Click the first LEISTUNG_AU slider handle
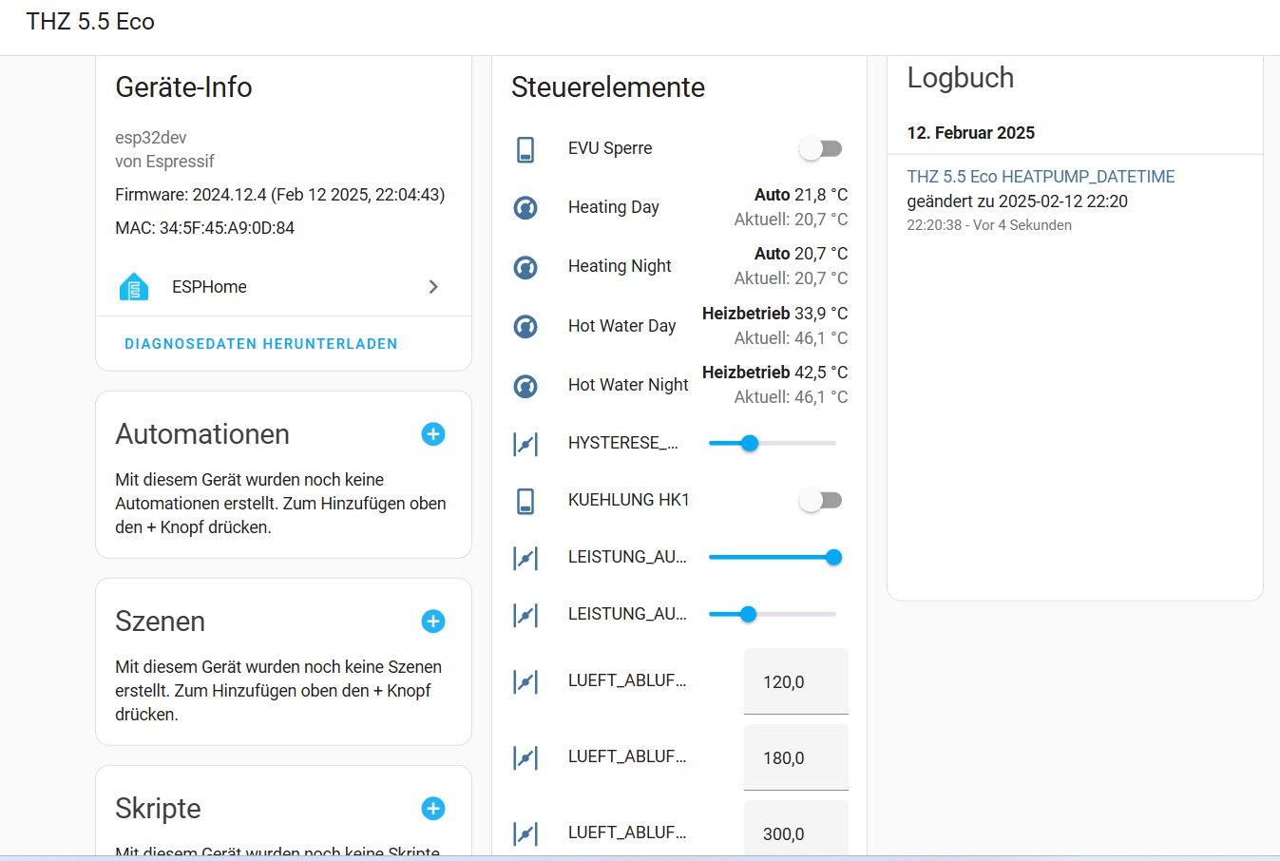 tap(833, 558)
